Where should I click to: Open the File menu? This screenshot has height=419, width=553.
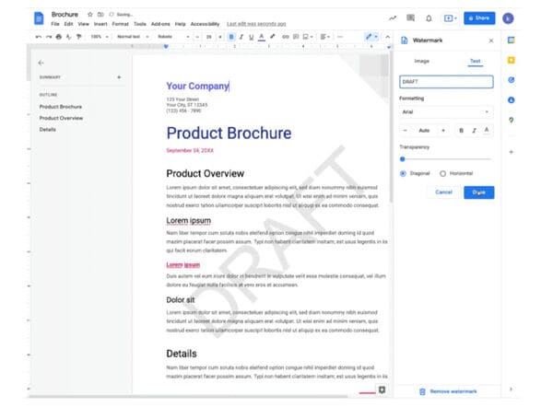[x=55, y=24]
